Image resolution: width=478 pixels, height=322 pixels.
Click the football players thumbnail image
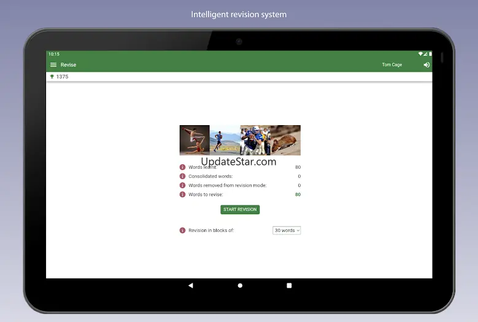(x=255, y=140)
